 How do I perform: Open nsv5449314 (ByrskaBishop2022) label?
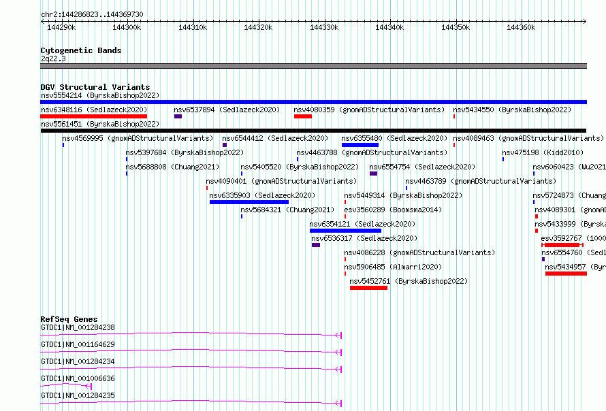click(403, 195)
